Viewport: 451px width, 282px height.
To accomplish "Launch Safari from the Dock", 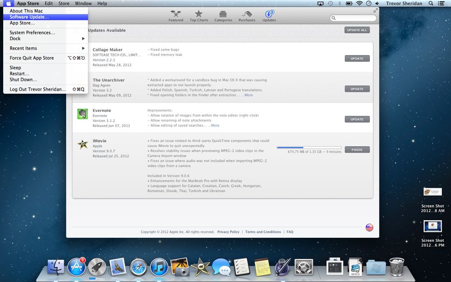I will (x=138, y=267).
